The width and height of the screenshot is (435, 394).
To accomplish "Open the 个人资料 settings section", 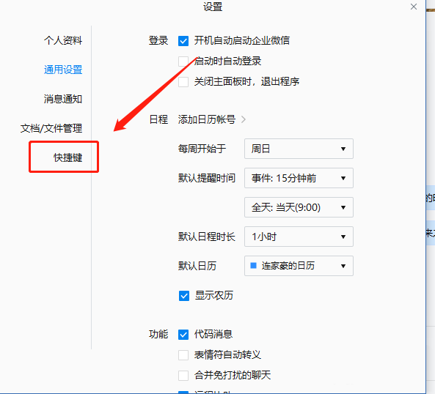I will [x=63, y=40].
